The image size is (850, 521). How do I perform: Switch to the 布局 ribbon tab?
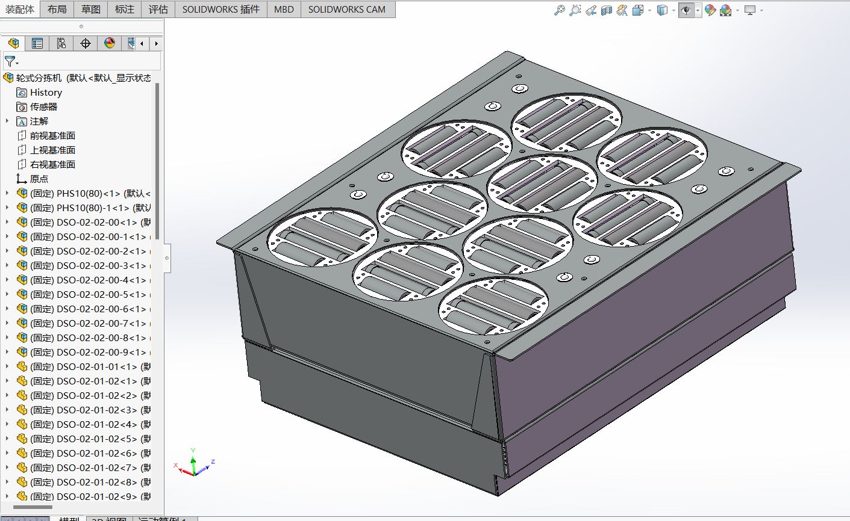(x=57, y=9)
